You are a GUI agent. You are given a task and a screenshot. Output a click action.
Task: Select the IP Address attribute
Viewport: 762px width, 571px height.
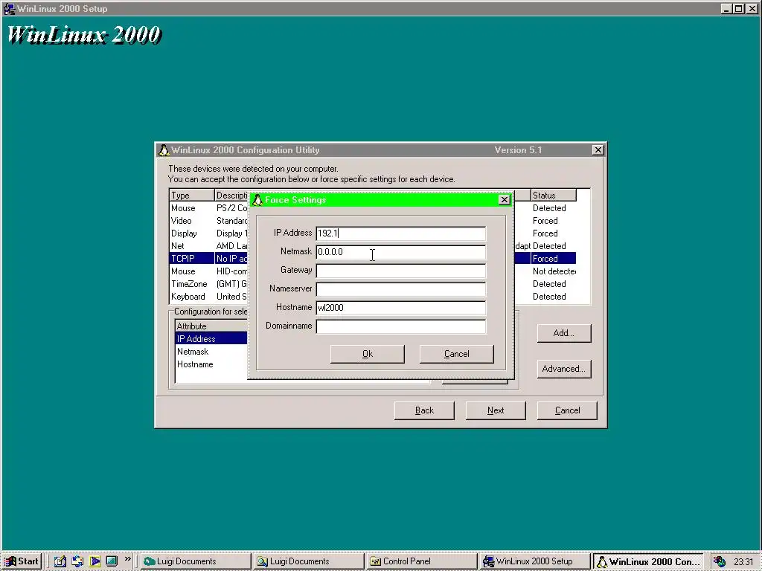coord(211,339)
